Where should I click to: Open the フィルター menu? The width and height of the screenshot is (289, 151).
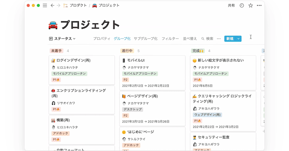click(x=170, y=39)
